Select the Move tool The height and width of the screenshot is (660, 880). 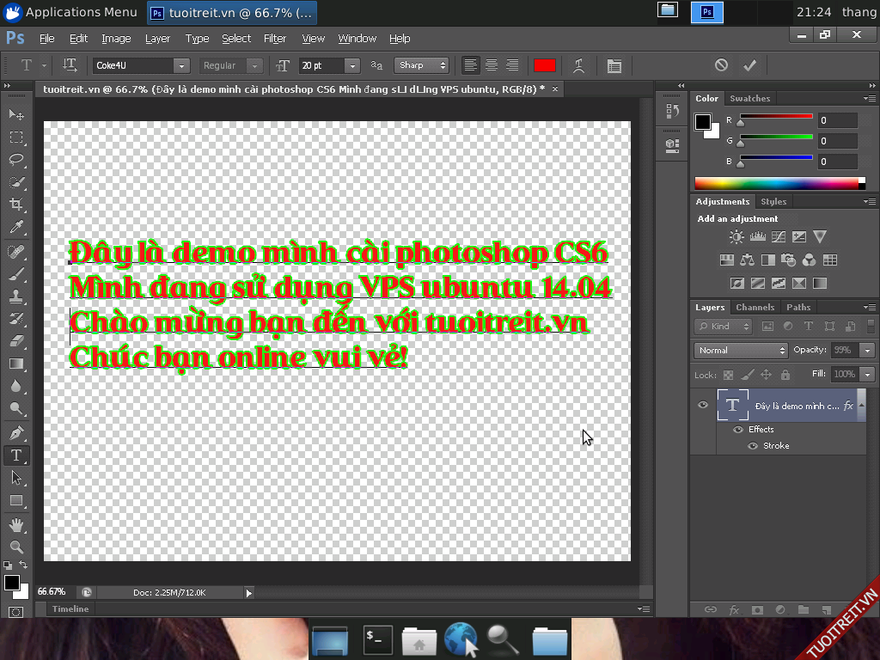[x=16, y=115]
